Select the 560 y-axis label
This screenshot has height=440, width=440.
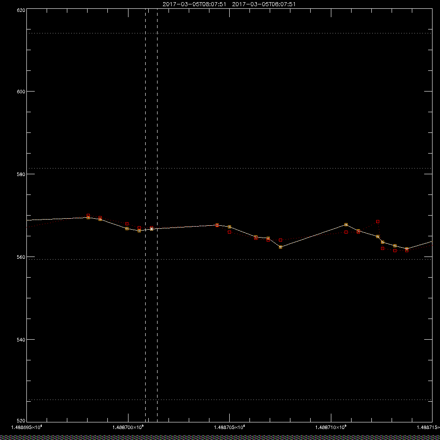[21, 257]
